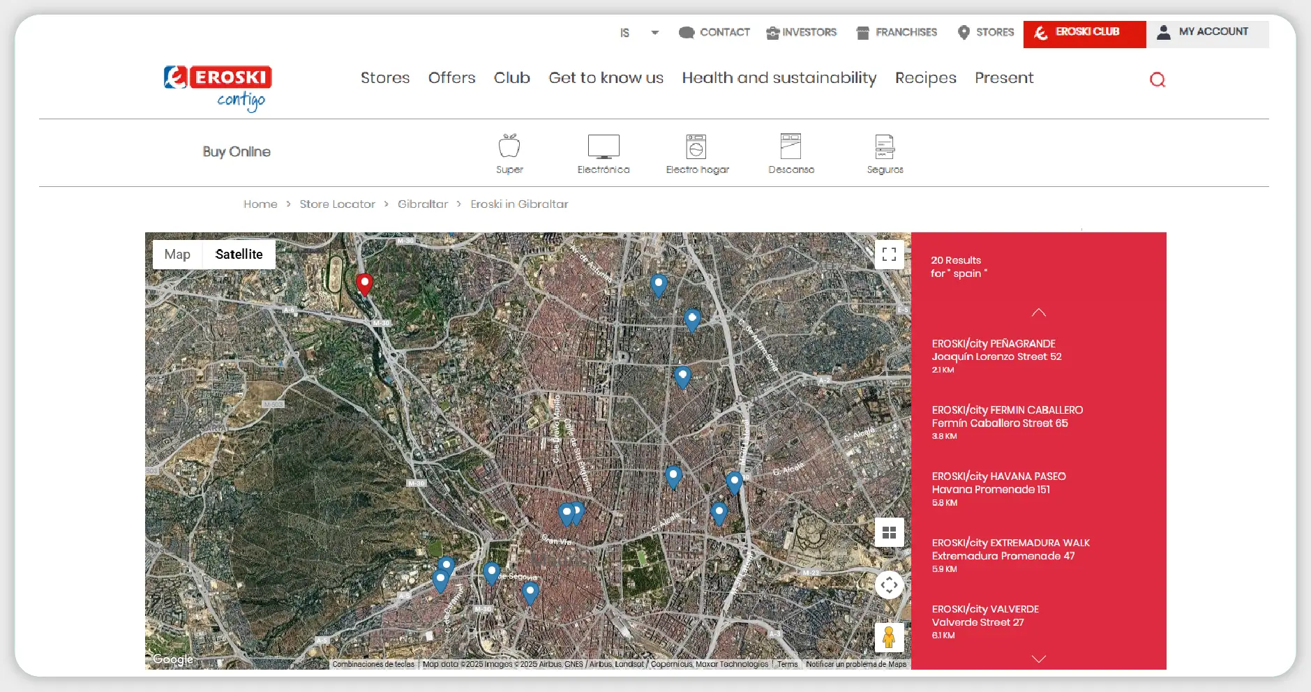Image resolution: width=1311 pixels, height=692 pixels.
Task: Click the EROSKI CLUB button
Action: pyautogui.click(x=1084, y=34)
